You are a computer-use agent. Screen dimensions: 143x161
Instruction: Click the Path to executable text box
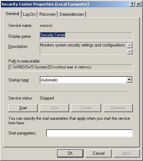[x=70, y=67]
